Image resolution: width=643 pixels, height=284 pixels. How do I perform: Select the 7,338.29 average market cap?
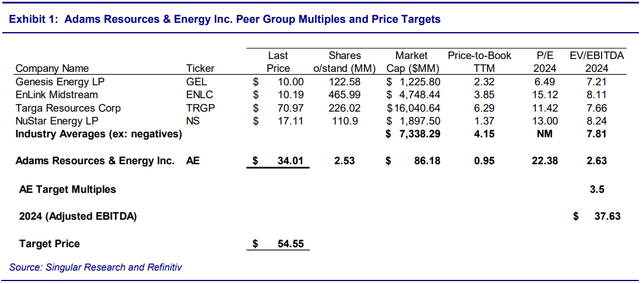[x=418, y=134]
